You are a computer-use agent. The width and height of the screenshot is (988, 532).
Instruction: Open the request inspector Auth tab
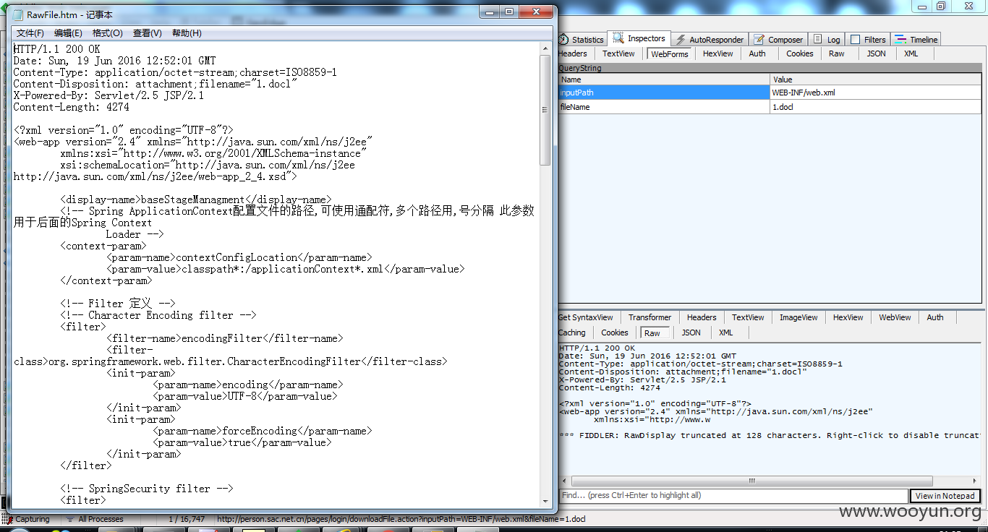757,53
